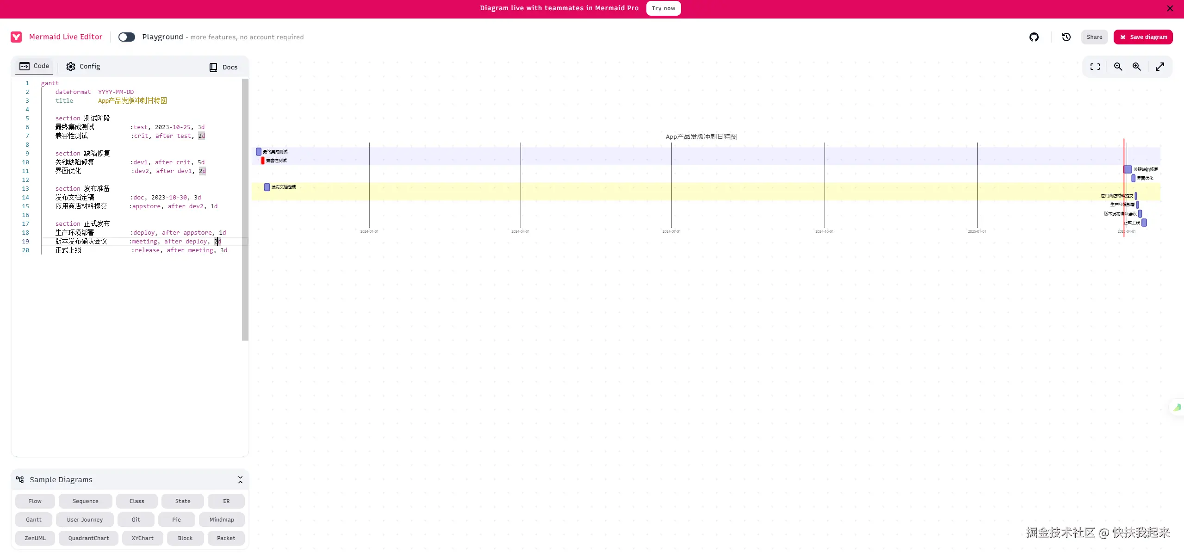This screenshot has height=553, width=1184.
Task: Expand diagram to full screen arrow icon
Action: pyautogui.click(x=1159, y=67)
